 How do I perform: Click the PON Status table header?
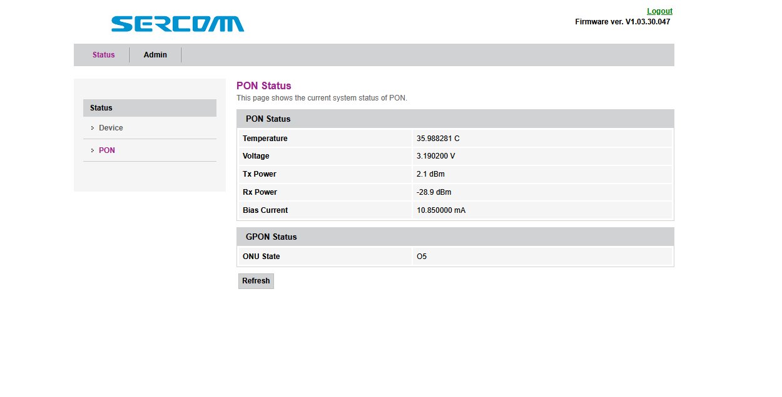(x=455, y=119)
